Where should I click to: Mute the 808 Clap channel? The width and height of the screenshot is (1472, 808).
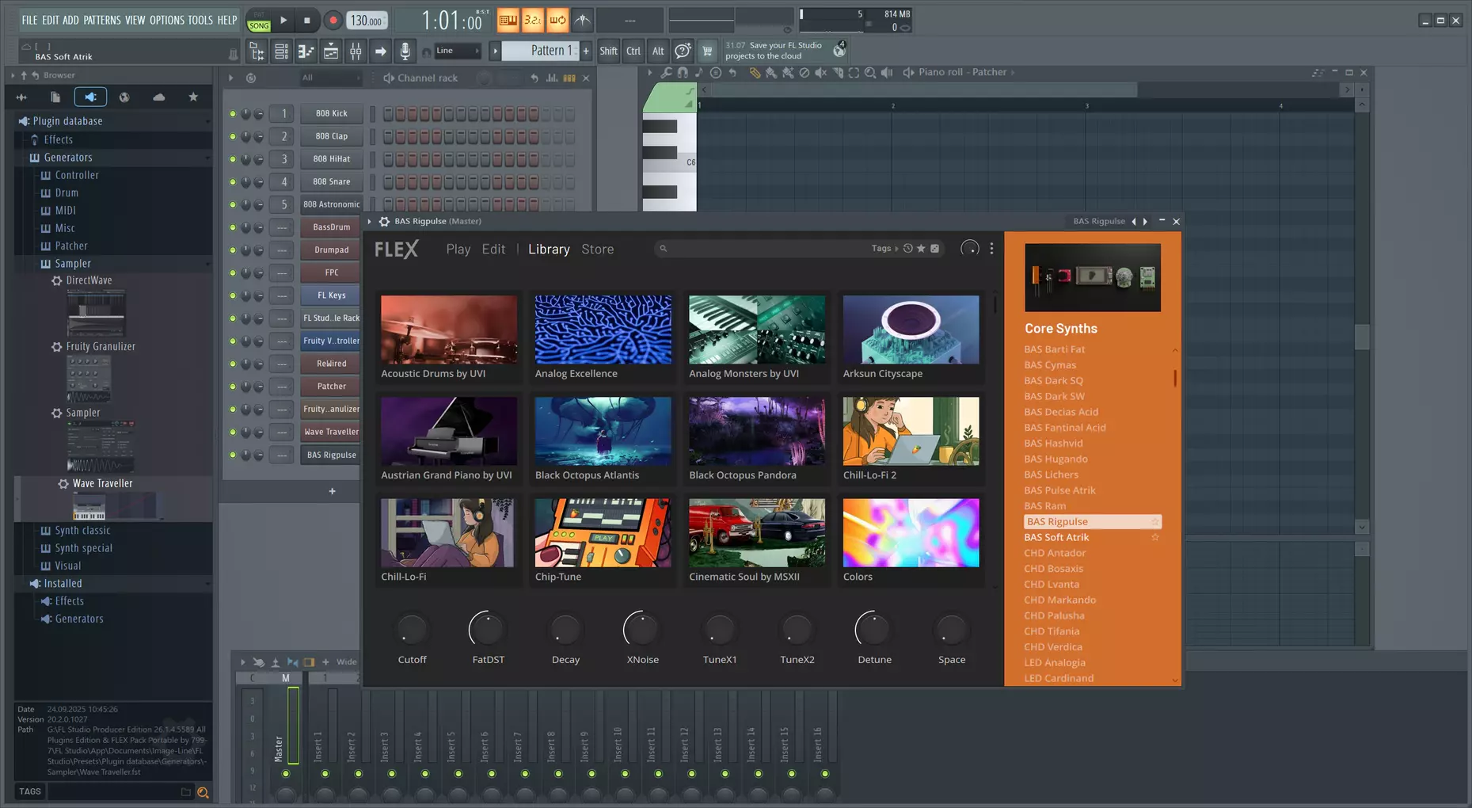(232, 136)
